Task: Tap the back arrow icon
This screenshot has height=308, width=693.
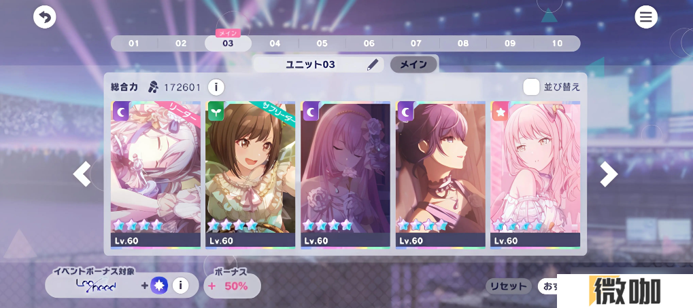Action: coord(45,17)
